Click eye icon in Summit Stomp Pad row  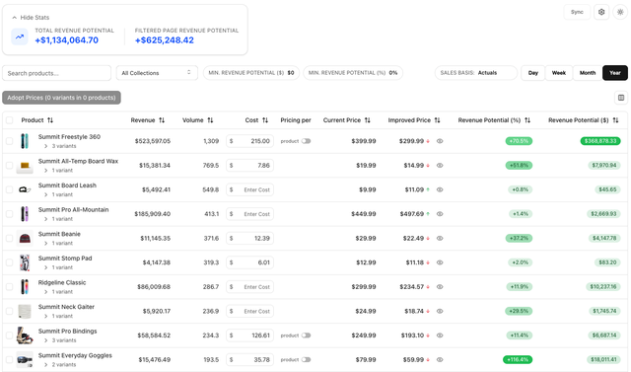click(440, 262)
